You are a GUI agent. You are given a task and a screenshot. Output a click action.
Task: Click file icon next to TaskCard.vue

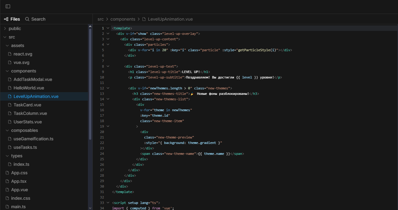coord(10,105)
